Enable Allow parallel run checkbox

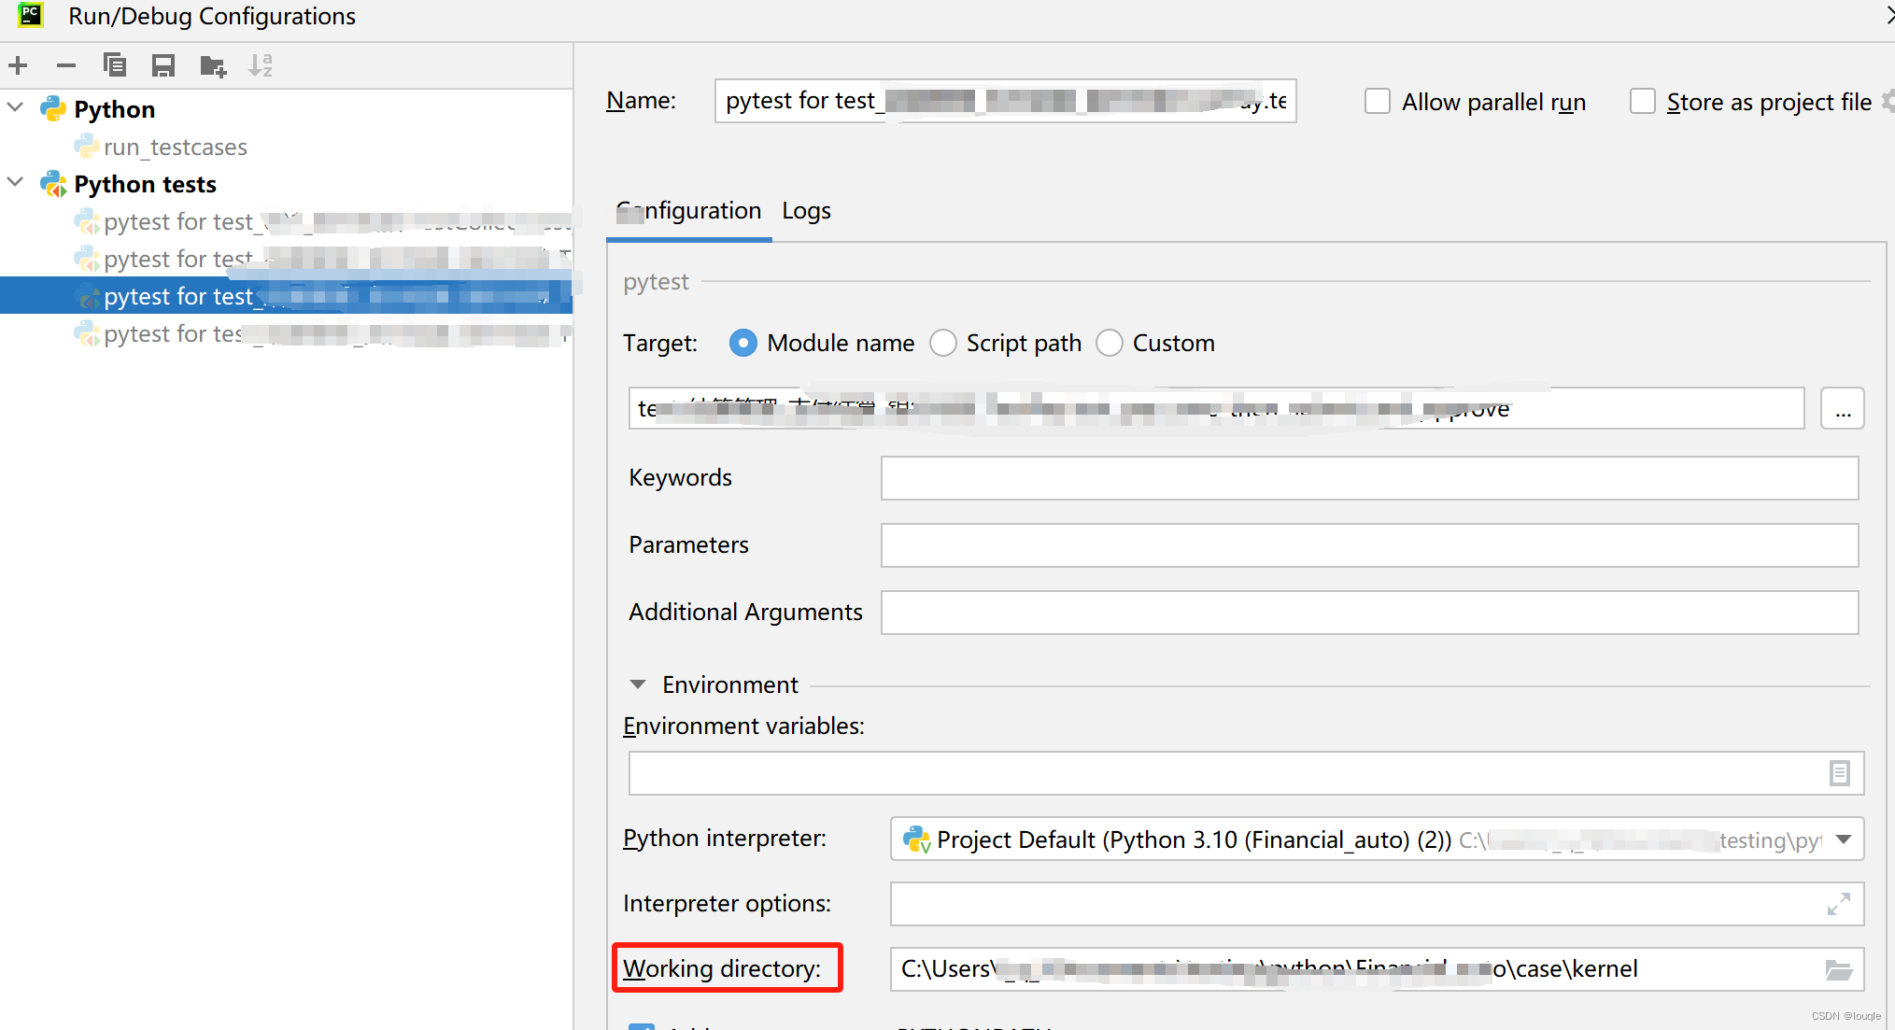pos(1378,101)
